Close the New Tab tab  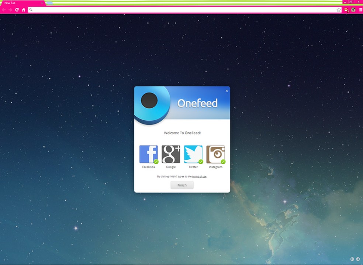point(42,3)
